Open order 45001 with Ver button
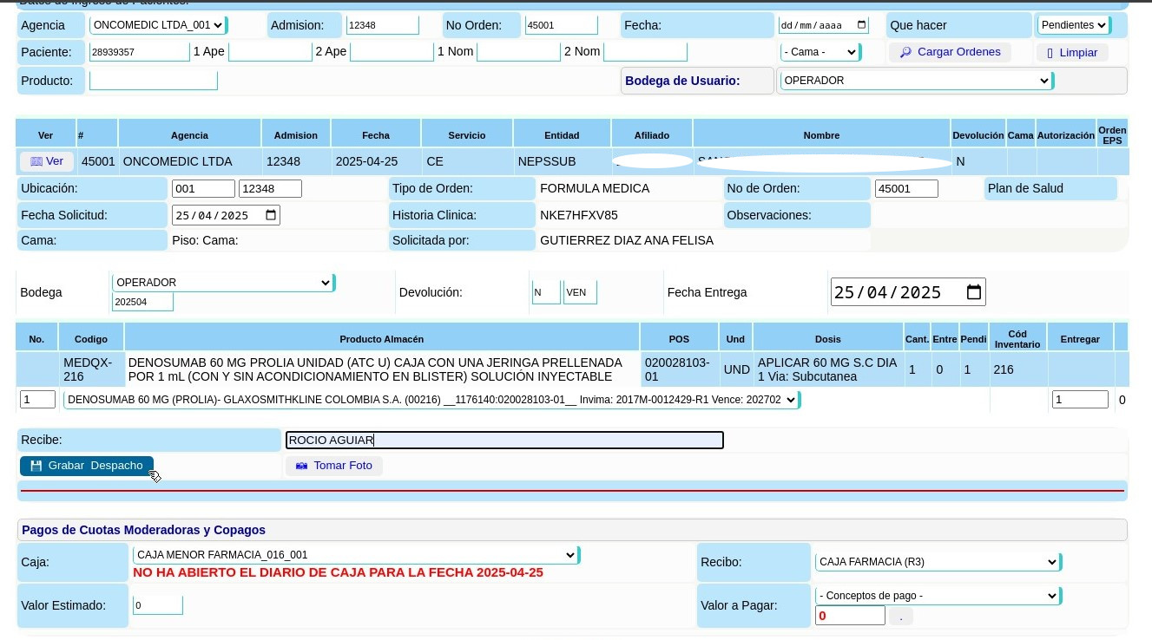The height and width of the screenshot is (640, 1152). pos(47,161)
